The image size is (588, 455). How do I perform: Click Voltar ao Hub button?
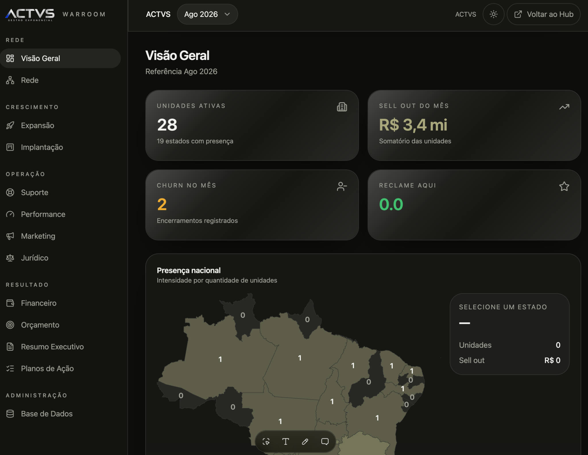point(543,14)
